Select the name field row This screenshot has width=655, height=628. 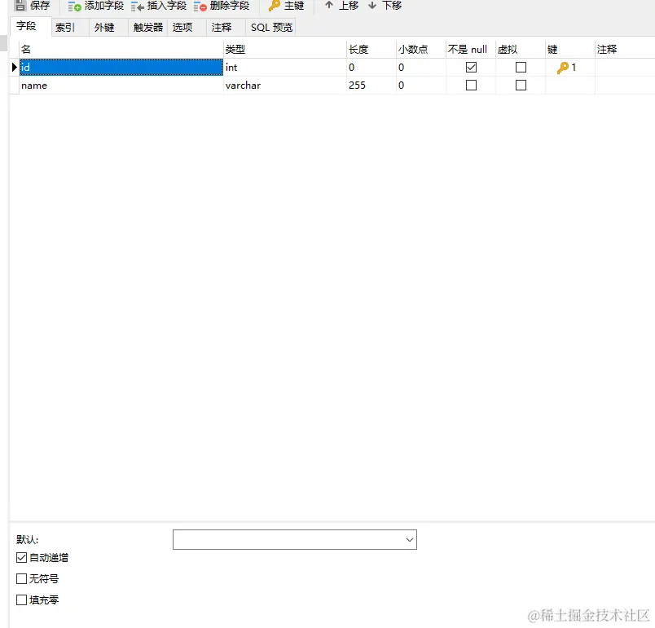point(98,85)
